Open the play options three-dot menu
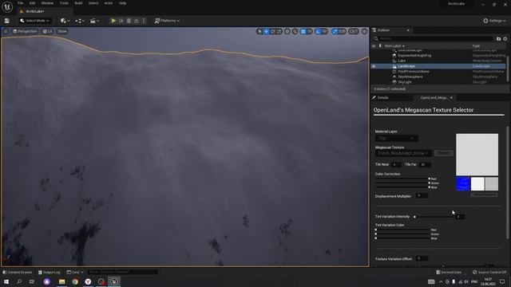 point(144,21)
